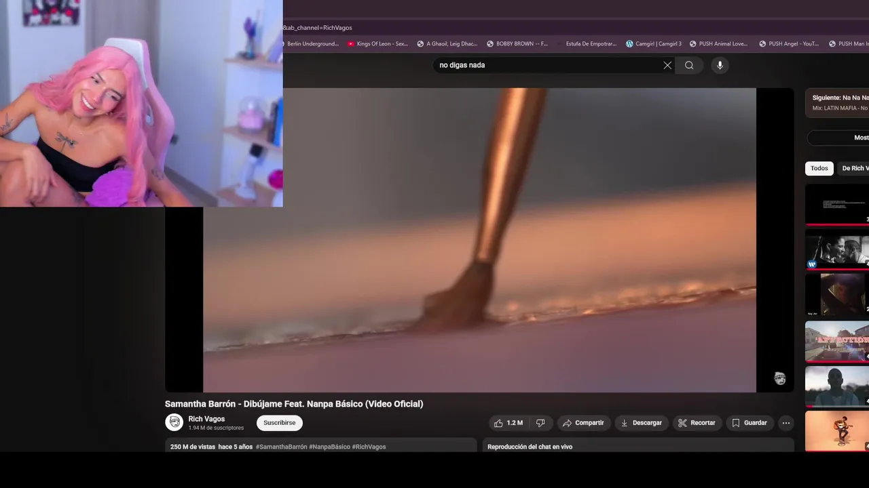
Task: Like the video showing 1.2 M likes
Action: (x=509, y=423)
